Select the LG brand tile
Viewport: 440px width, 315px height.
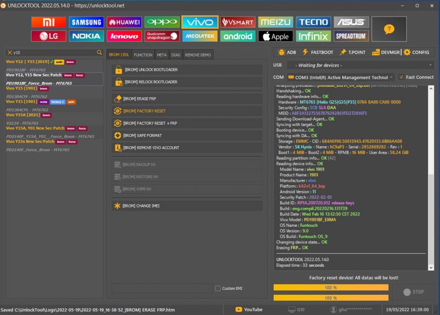tap(49, 36)
